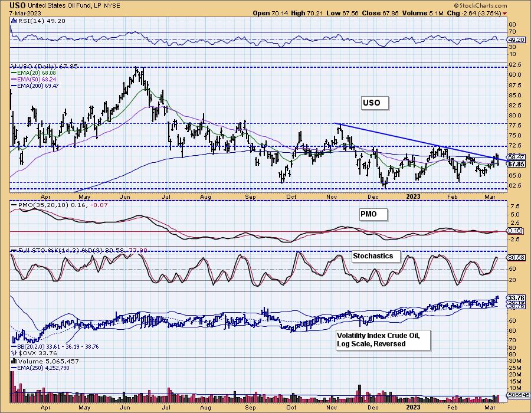
Task: Click the Volume 5,065,457 legend text
Action: (48, 361)
